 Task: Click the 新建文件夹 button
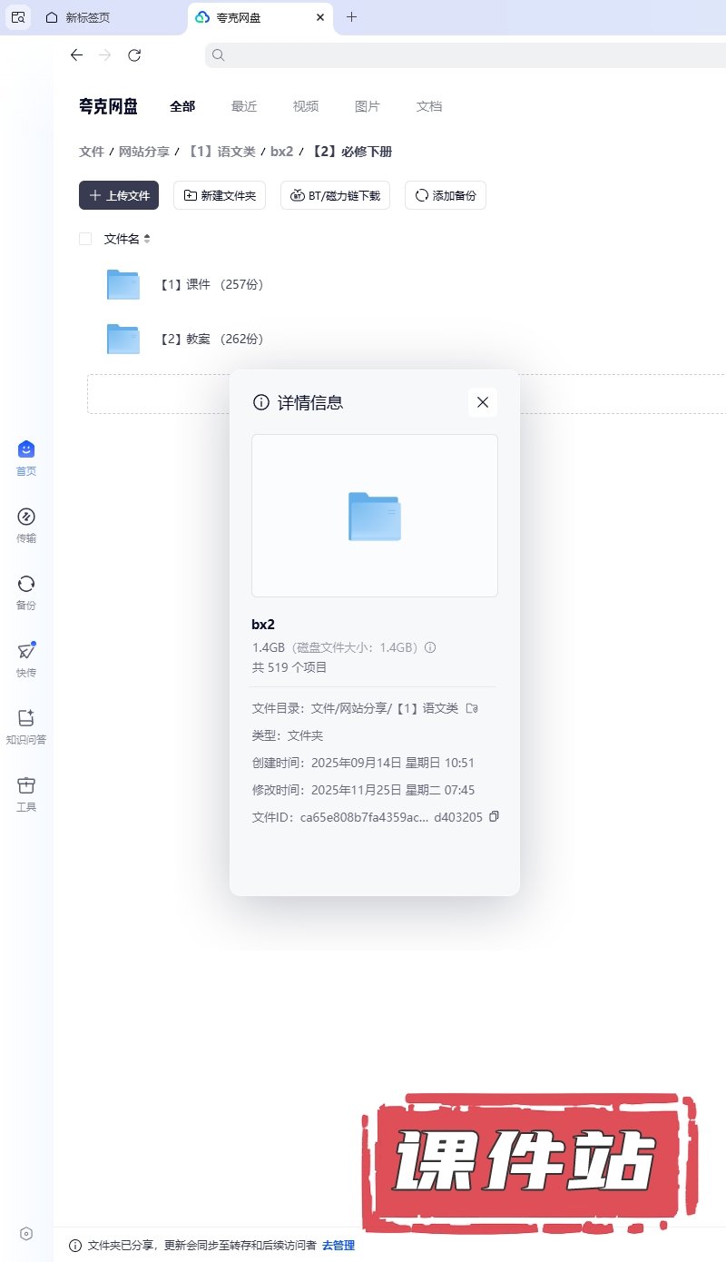click(x=220, y=195)
